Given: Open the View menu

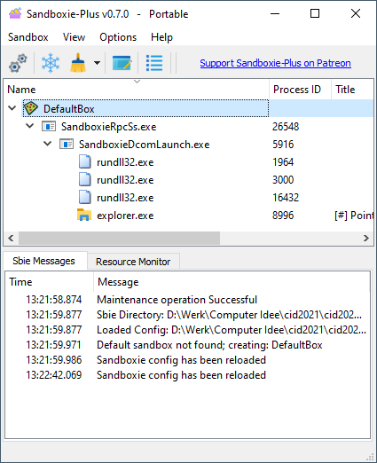Looking at the screenshot, I should tap(74, 37).
